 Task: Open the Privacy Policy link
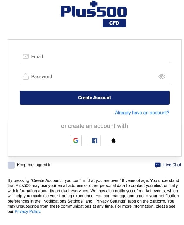(27, 211)
